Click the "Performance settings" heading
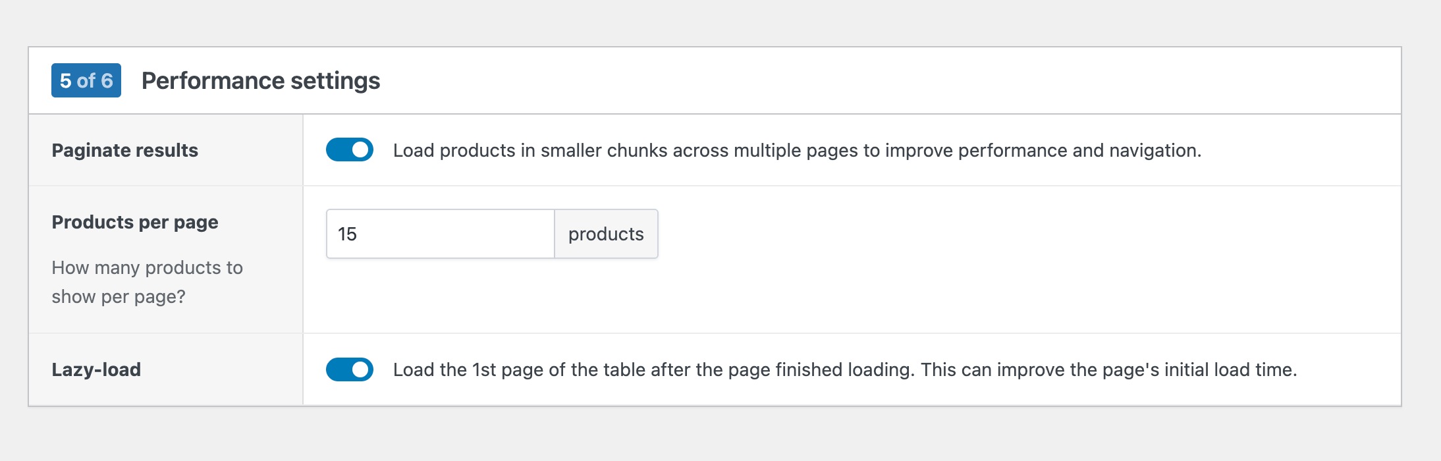Viewport: 1441px width, 461px height. coord(261,80)
